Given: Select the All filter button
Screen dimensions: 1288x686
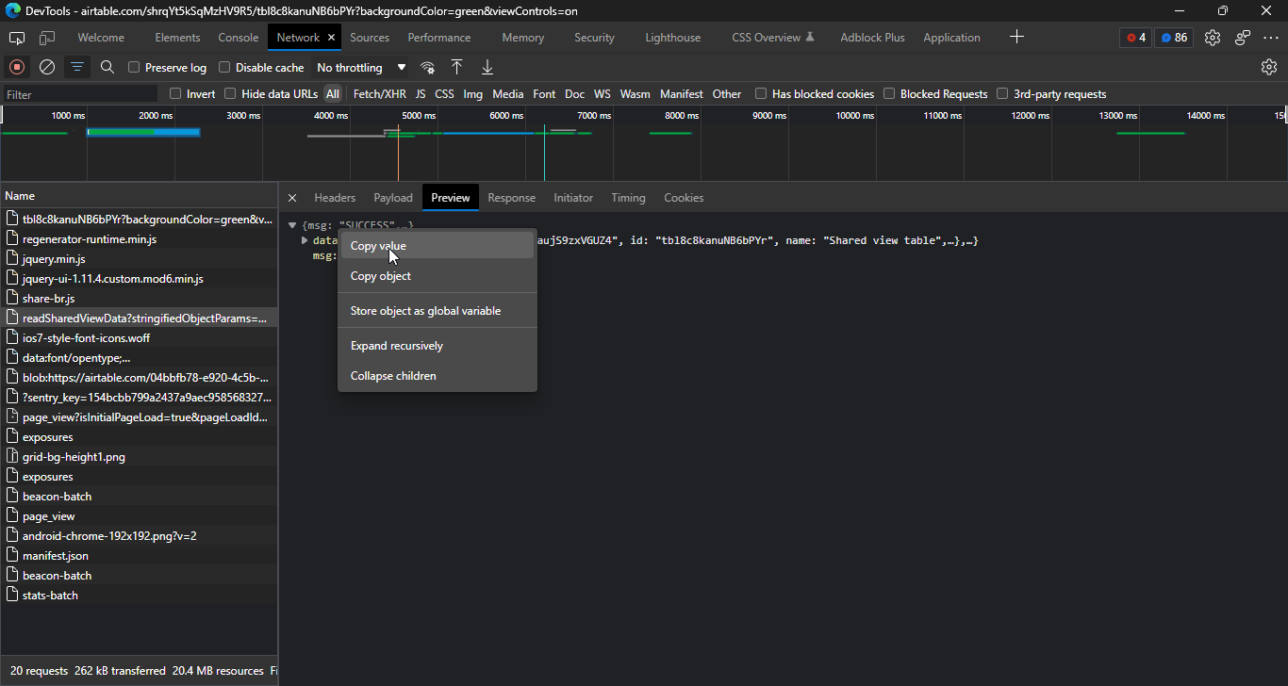Looking at the screenshot, I should pyautogui.click(x=333, y=93).
